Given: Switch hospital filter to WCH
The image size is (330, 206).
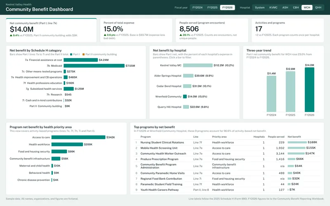Looking at the screenshot, I should (x=307, y=7).
